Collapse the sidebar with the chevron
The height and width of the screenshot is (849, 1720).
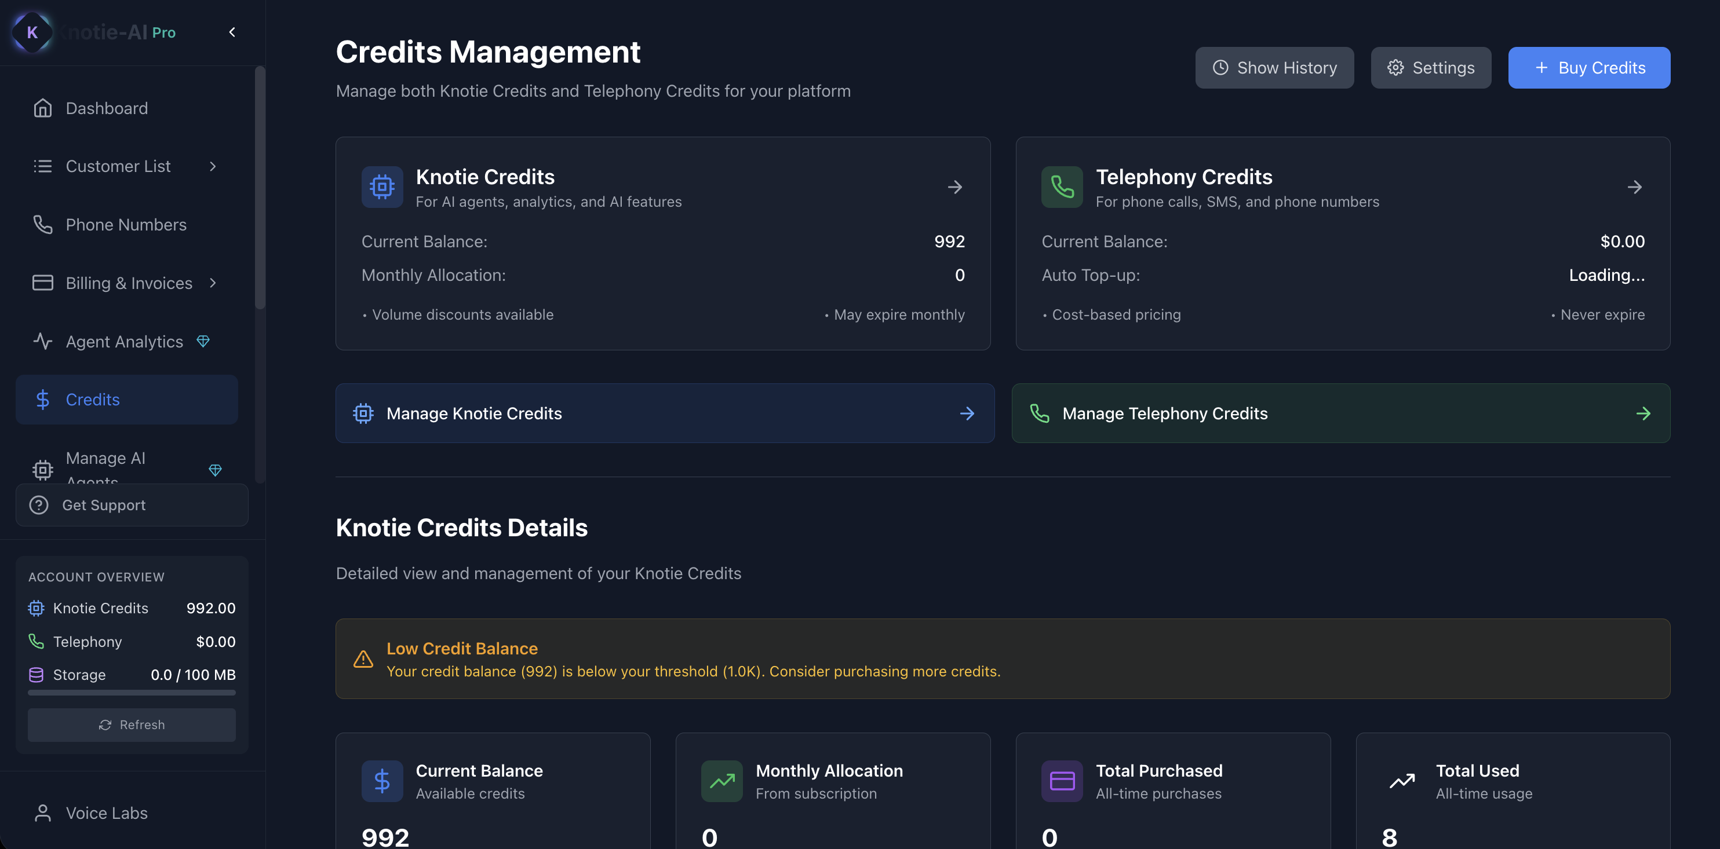232,32
